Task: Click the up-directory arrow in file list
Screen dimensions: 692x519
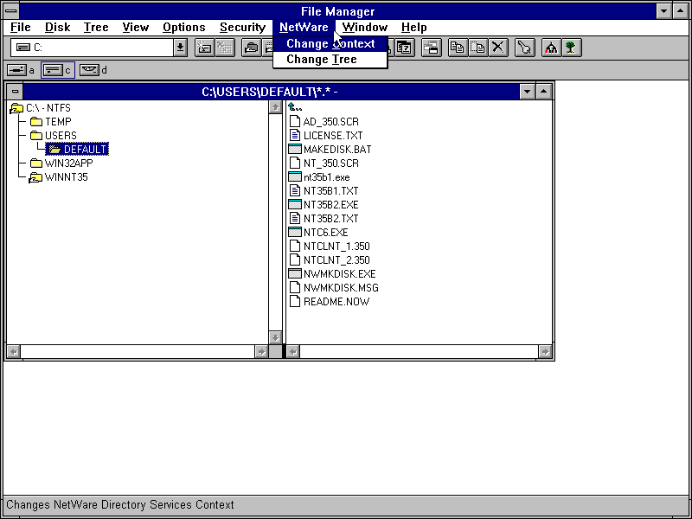Action: pyautogui.click(x=295, y=108)
